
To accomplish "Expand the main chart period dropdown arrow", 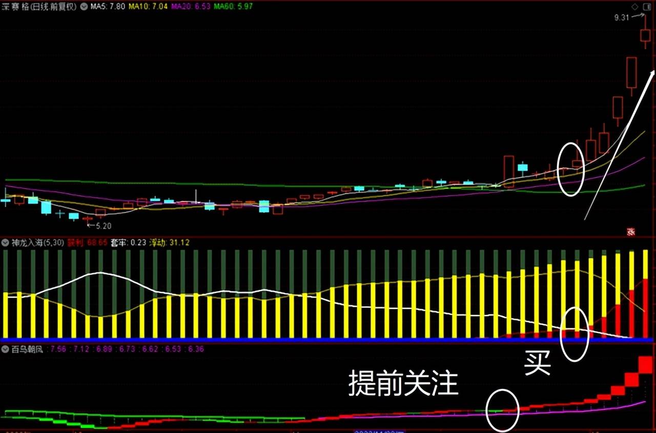I will [84, 7].
